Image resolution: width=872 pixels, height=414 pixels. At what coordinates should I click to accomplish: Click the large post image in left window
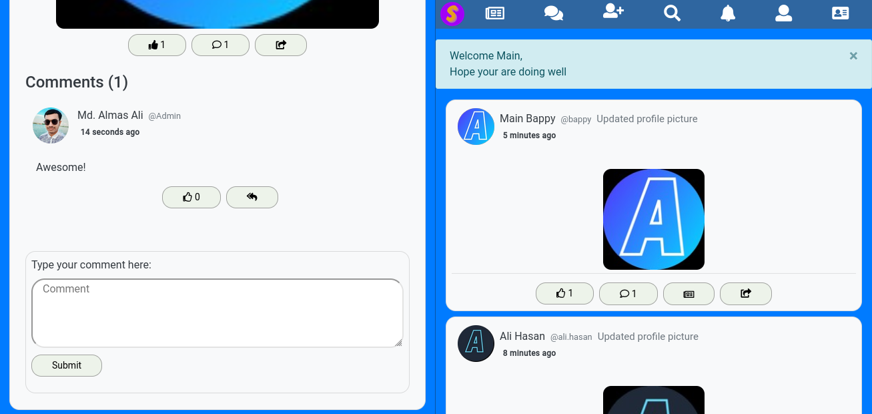click(217, 14)
